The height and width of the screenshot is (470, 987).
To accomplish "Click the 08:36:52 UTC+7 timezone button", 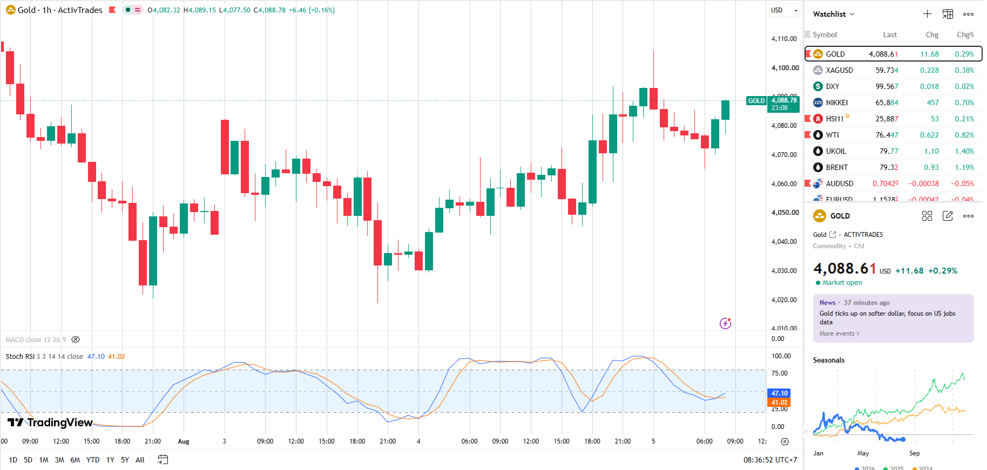I will pos(770,460).
